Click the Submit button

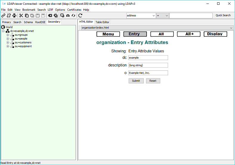tap(136, 81)
